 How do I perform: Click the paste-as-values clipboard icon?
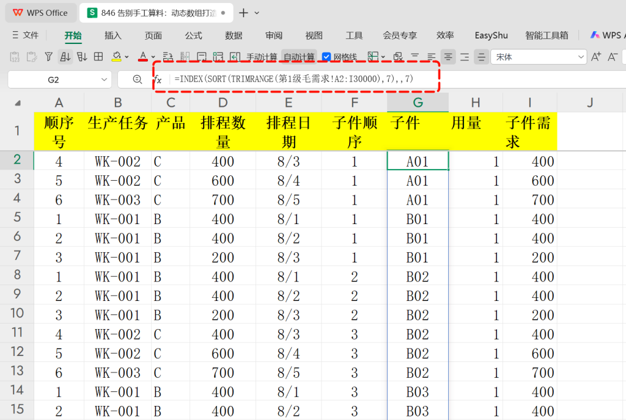[x=15, y=57]
